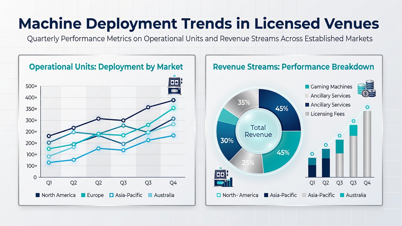This screenshot has width=402, height=226.
Task: Click the 'Total Revenue' label in the donut center
Action: coord(258,131)
